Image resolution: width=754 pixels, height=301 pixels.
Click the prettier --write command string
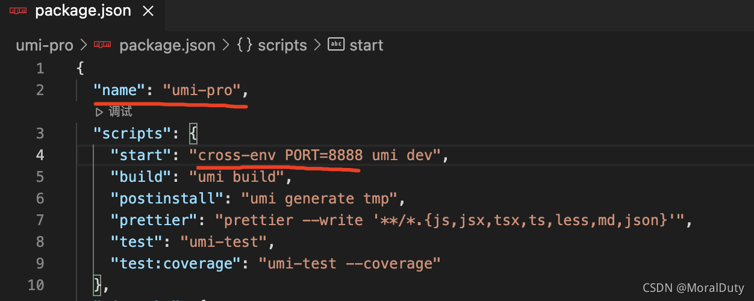(x=450, y=220)
